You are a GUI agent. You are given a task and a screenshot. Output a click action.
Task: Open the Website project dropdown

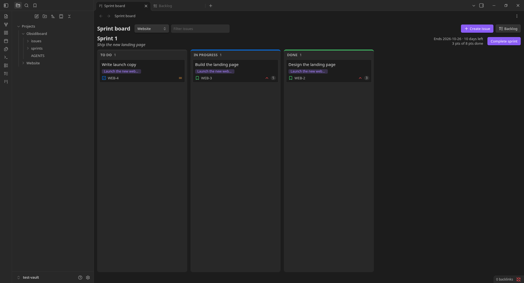coord(152,29)
